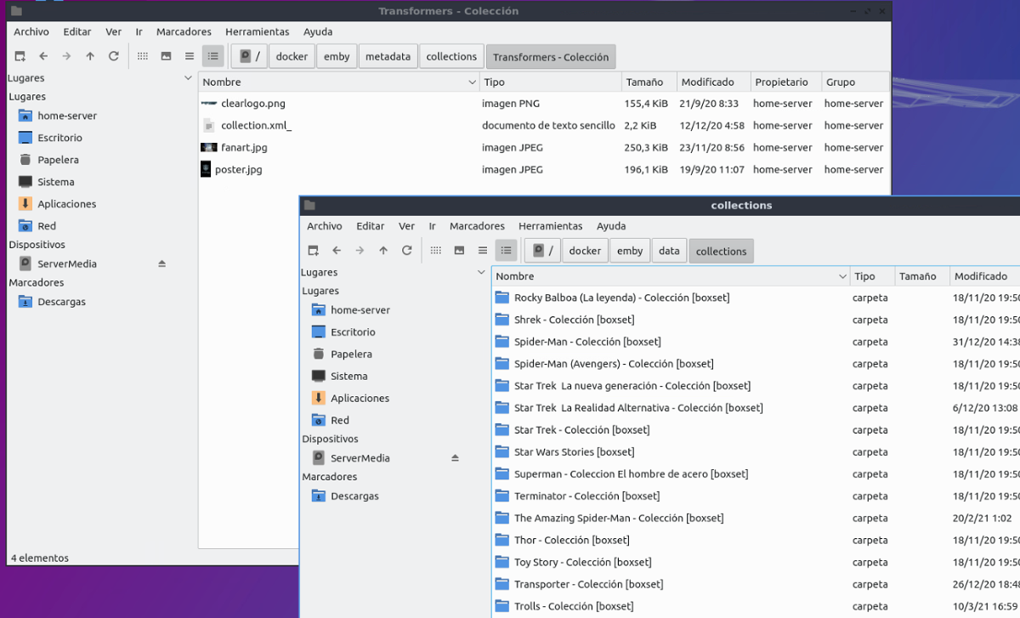The image size is (1020, 618).
Task: Click the new tab icon in Transformers window
Action: coord(20,56)
